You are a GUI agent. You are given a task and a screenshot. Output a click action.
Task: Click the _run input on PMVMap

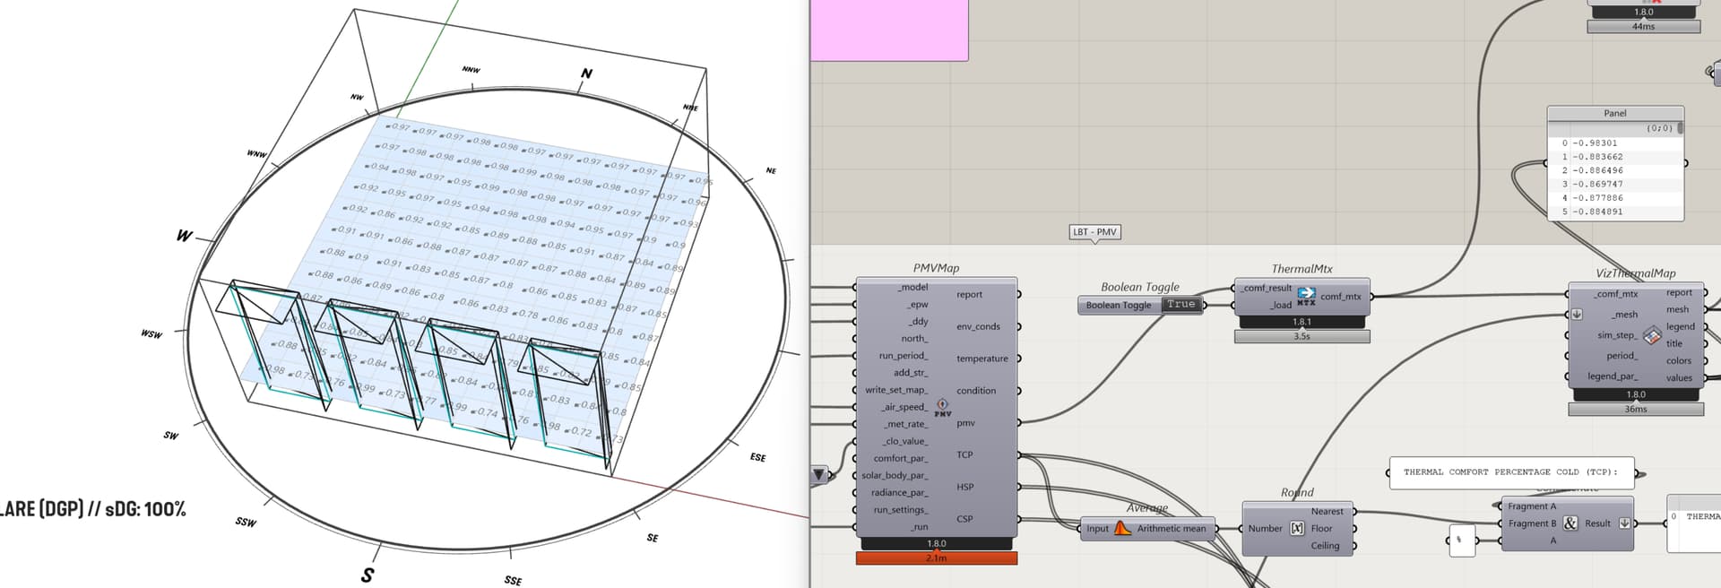point(919,527)
